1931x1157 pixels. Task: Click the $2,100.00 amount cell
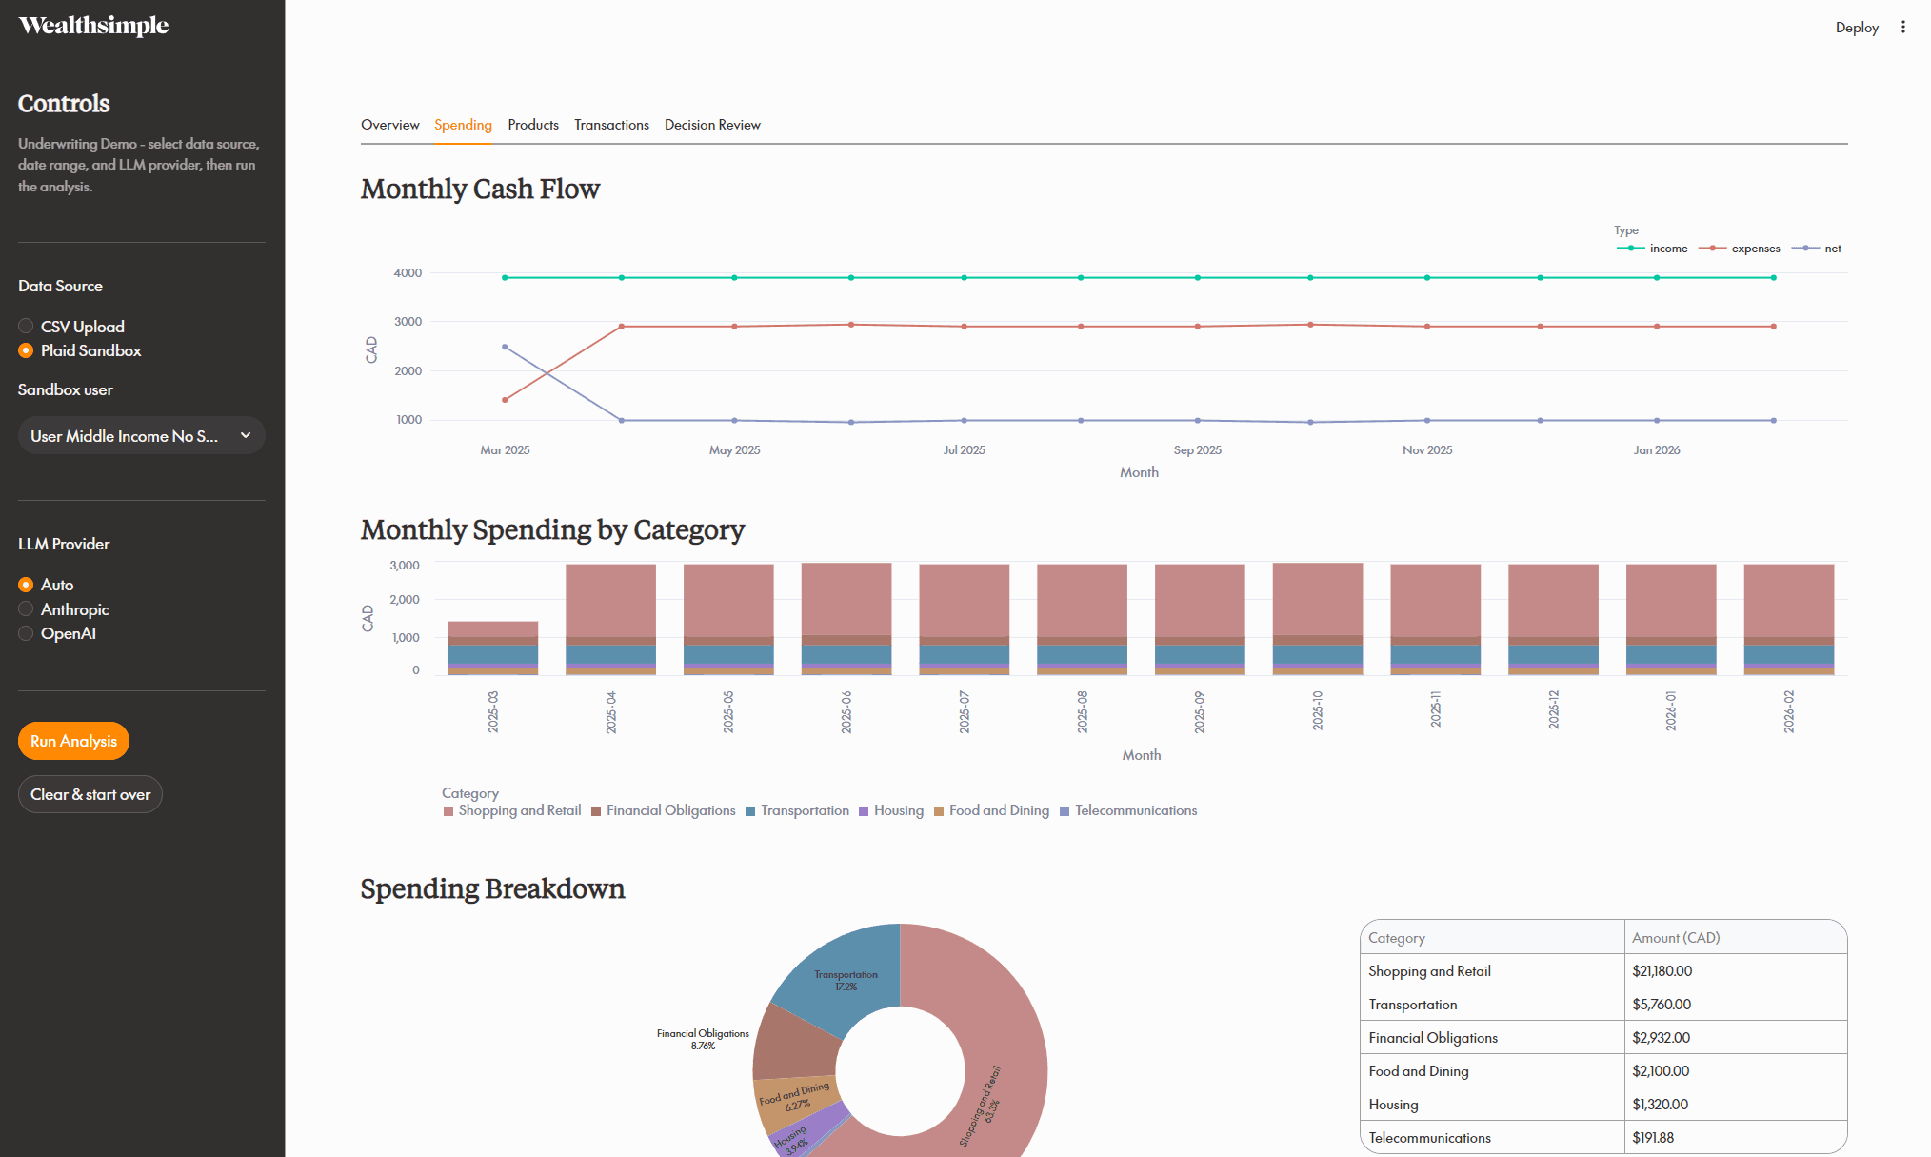tap(1735, 1071)
